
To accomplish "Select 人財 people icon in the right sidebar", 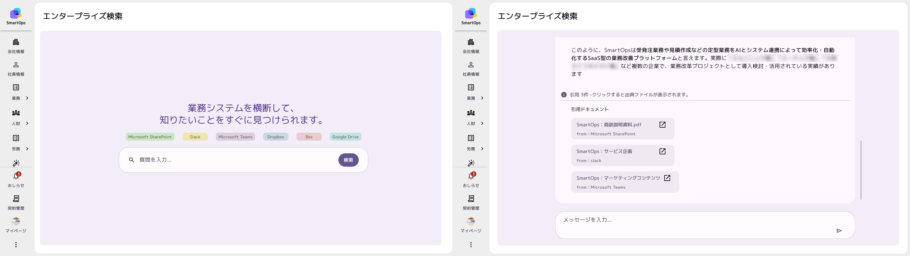I will (471, 113).
